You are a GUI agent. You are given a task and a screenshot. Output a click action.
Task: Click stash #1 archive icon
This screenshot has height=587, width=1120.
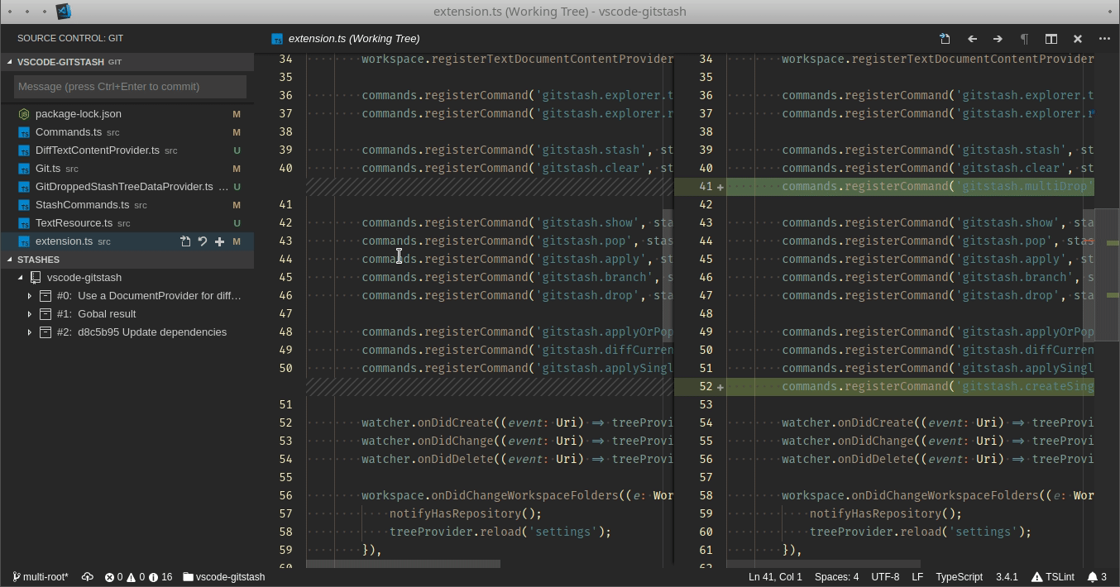[46, 314]
